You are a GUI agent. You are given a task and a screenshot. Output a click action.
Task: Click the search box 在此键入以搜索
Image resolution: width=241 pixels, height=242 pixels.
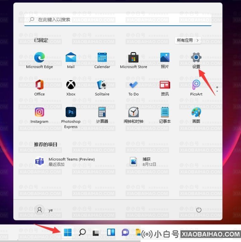pos(118,20)
